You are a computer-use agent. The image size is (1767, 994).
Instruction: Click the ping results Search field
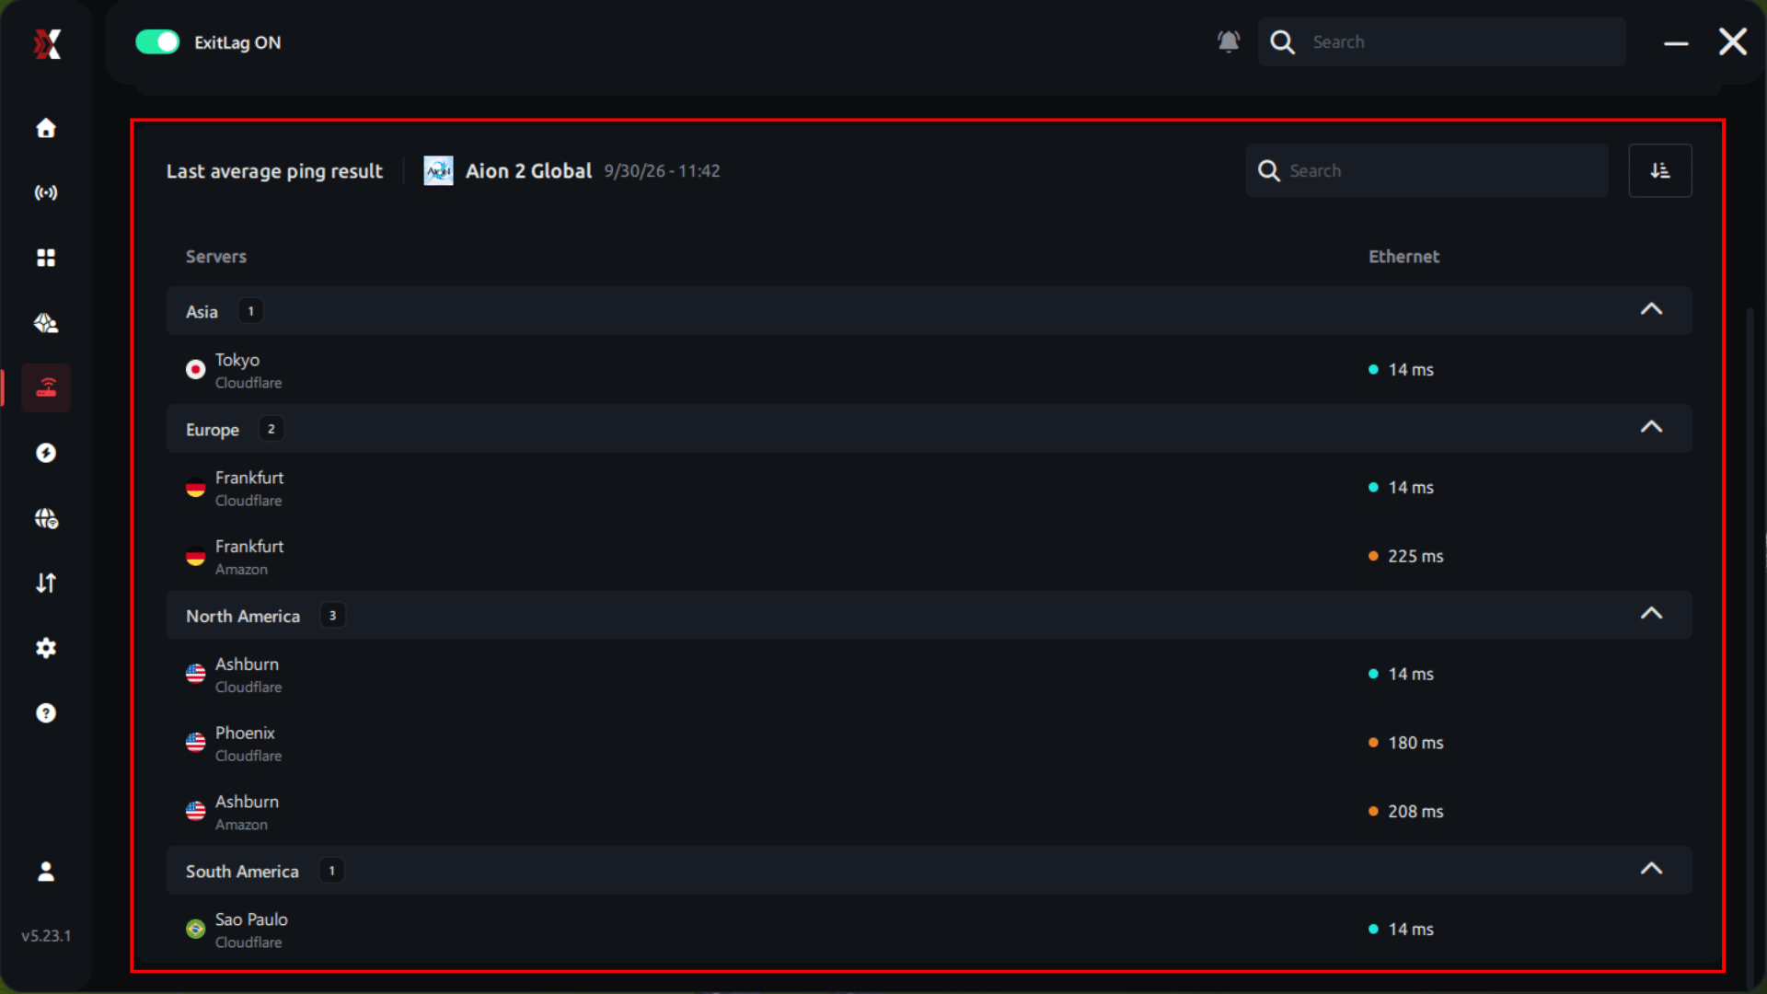[1427, 170]
